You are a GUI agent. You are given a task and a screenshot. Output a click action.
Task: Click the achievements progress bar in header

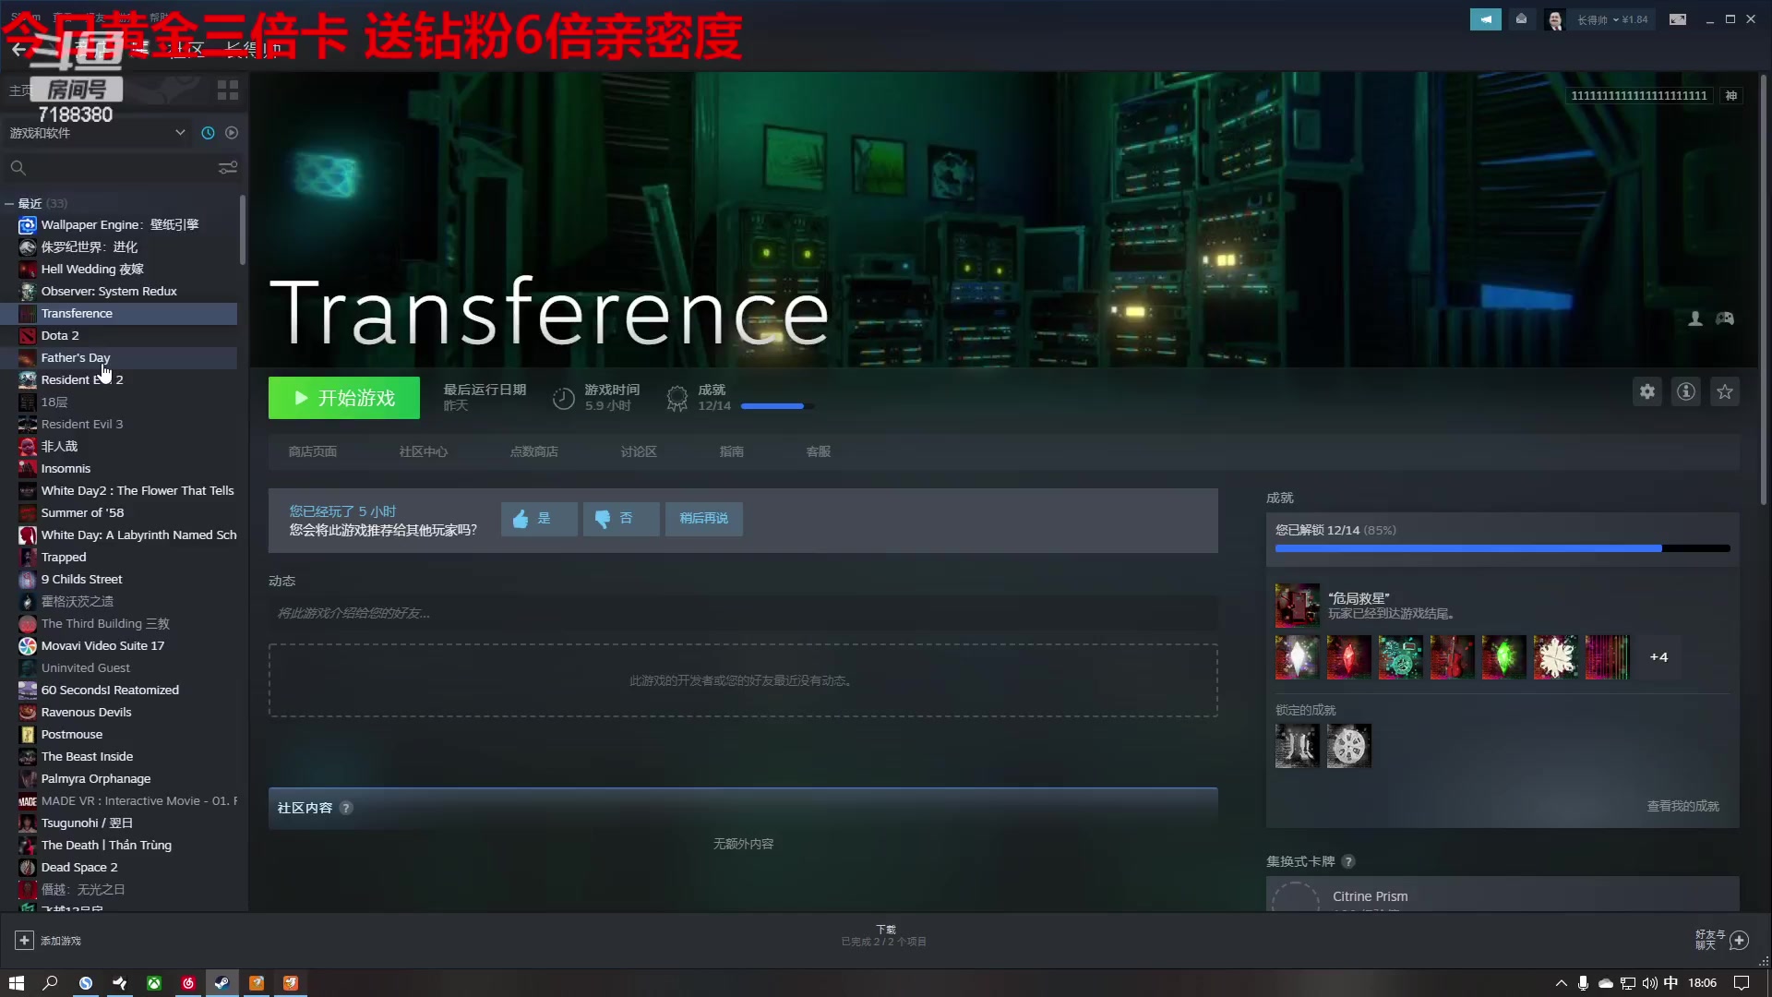pyautogui.click(x=777, y=406)
